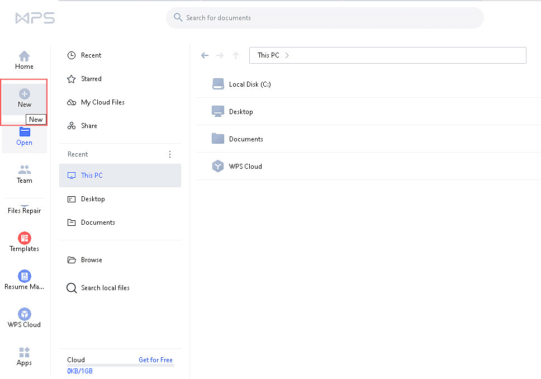Image resolution: width=541 pixels, height=379 pixels.
Task: Open the Desktop folder entry in file list
Action: pos(368,111)
